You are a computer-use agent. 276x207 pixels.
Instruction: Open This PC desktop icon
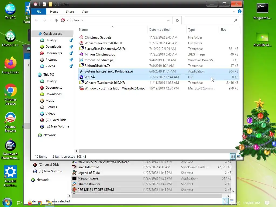click(x=11, y=11)
